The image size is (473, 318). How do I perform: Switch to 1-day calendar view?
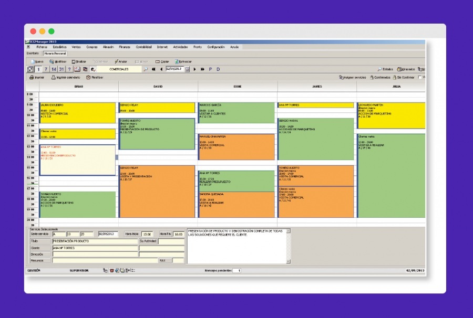38,69
